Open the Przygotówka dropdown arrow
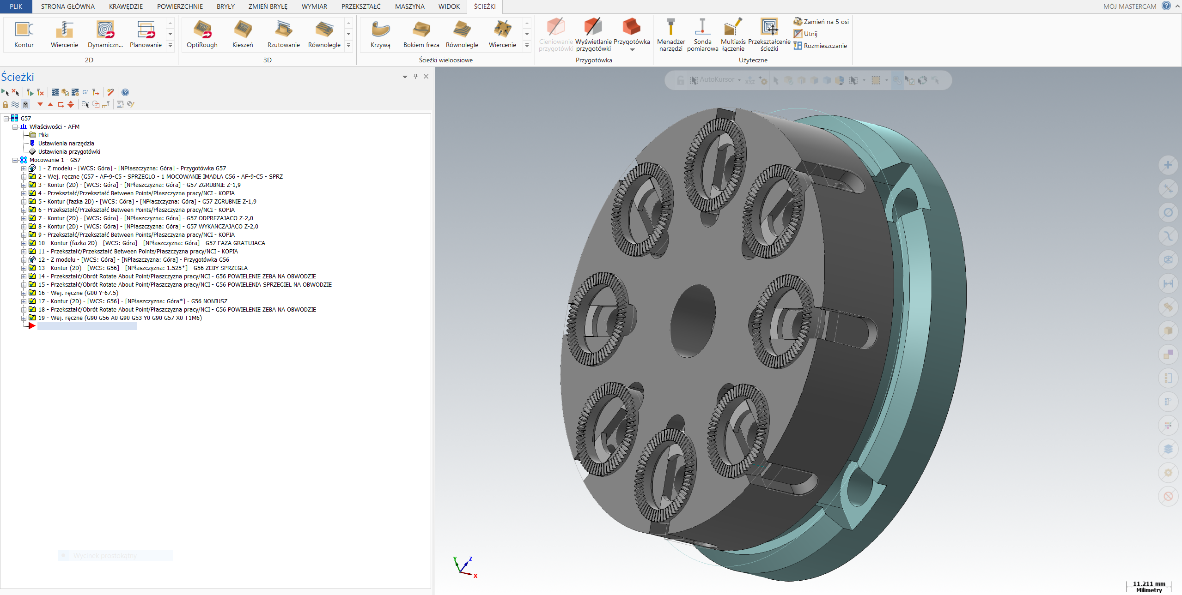 tap(632, 50)
